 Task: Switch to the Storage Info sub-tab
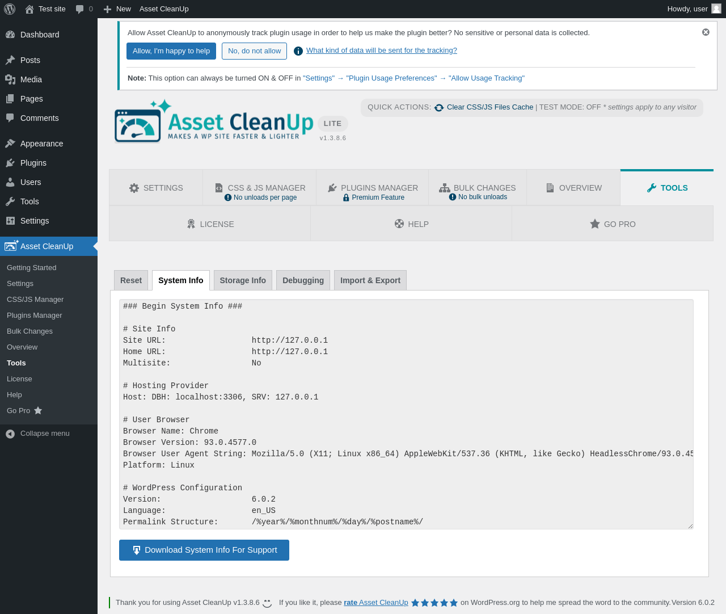(x=243, y=280)
